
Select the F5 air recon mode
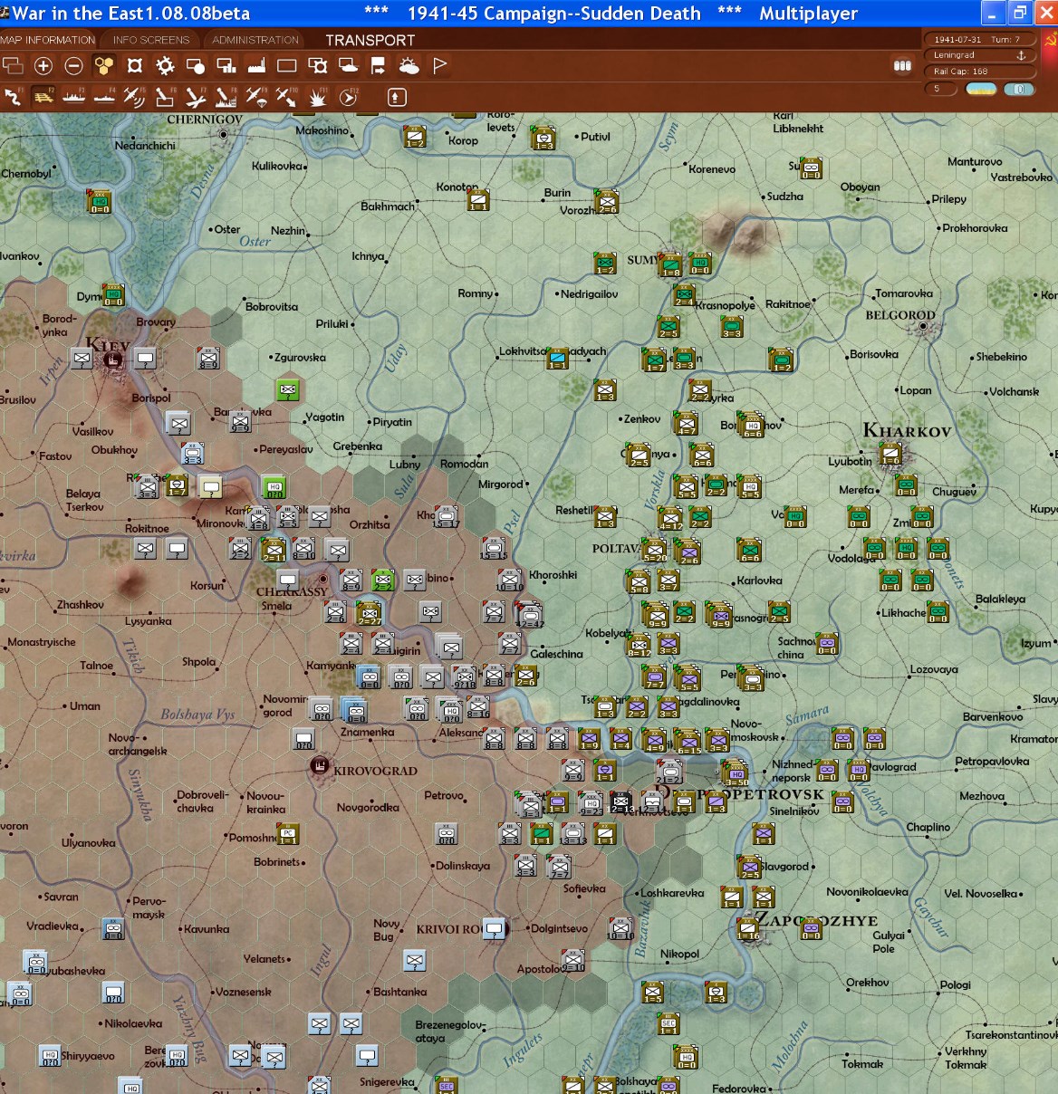(134, 97)
